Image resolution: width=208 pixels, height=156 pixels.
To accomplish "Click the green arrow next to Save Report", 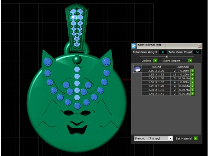I will (x=190, y=61).
